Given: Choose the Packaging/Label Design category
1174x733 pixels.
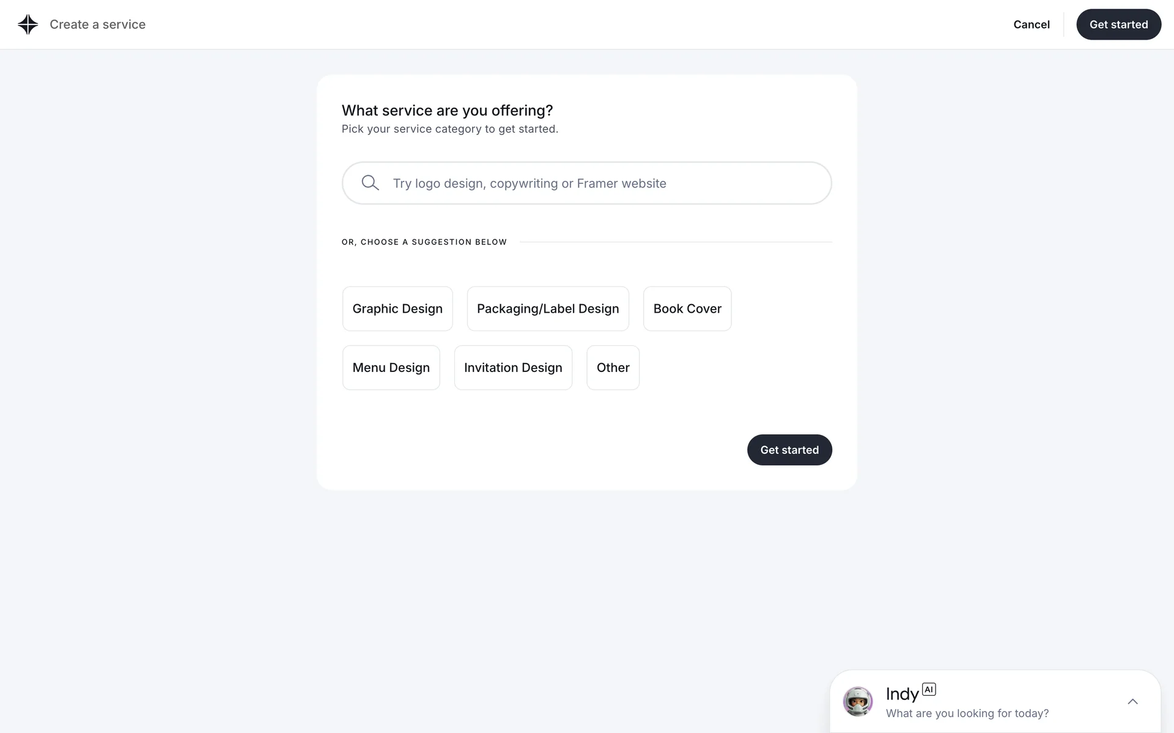Looking at the screenshot, I should pyautogui.click(x=548, y=308).
